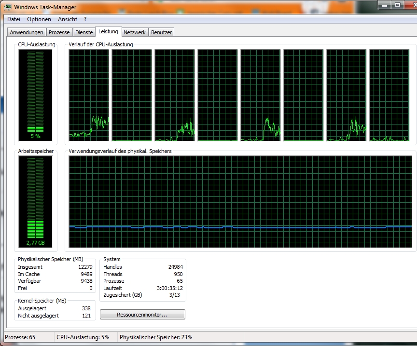Open the Ressourcenmonitor

tap(142, 315)
